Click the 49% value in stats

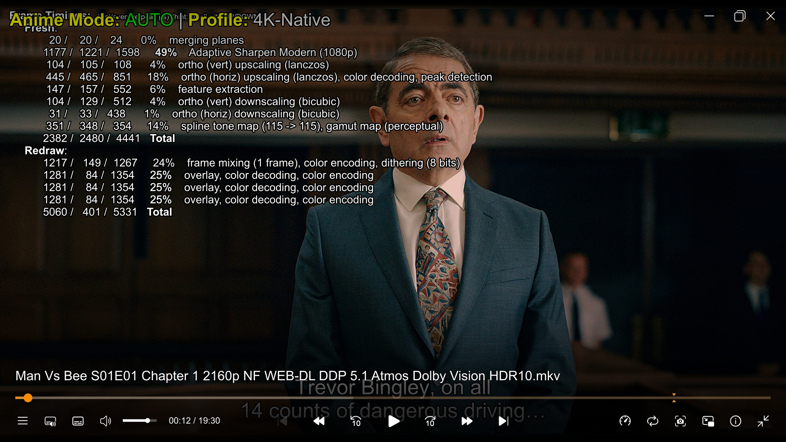(x=166, y=52)
